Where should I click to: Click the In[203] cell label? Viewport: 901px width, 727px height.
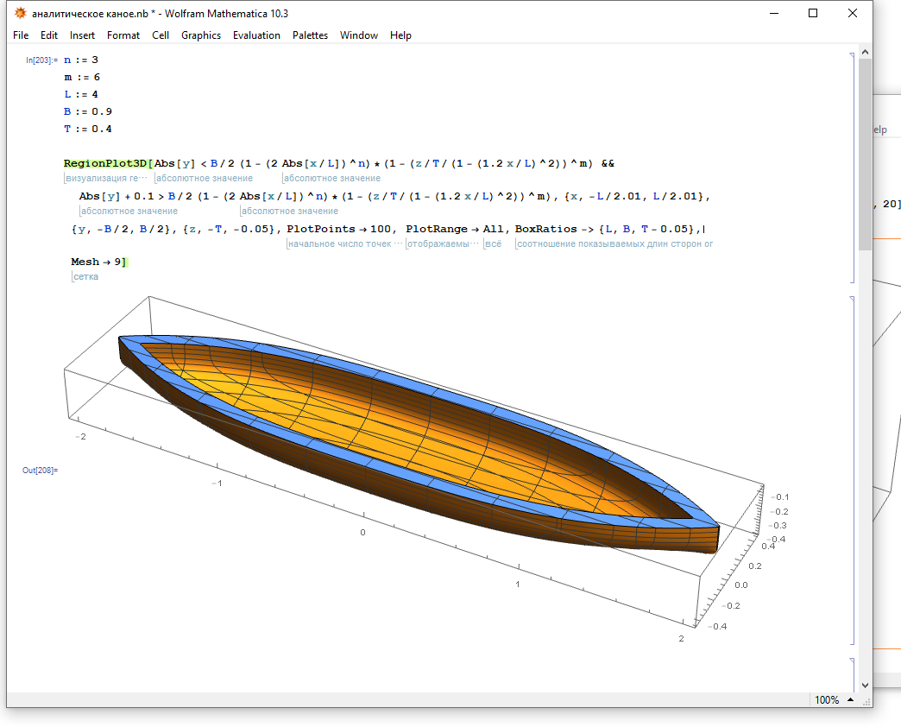point(41,60)
